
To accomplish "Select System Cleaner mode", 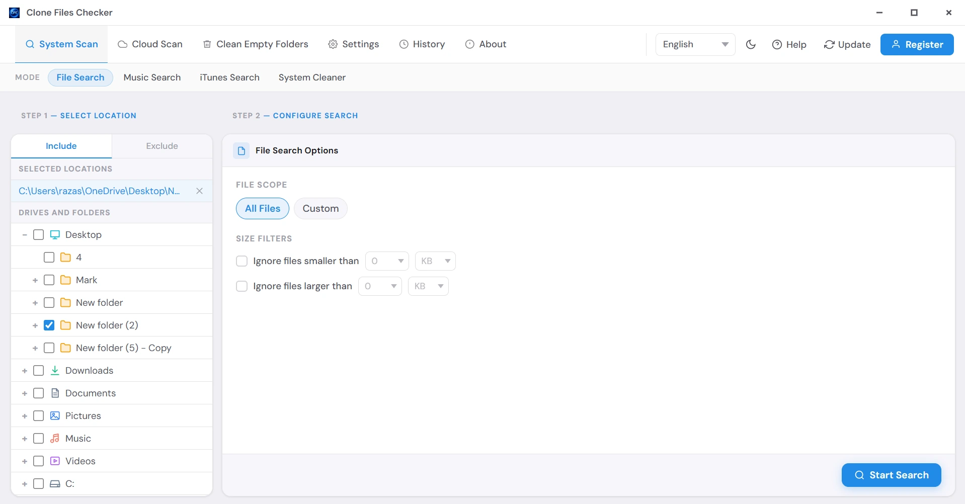I will [312, 77].
